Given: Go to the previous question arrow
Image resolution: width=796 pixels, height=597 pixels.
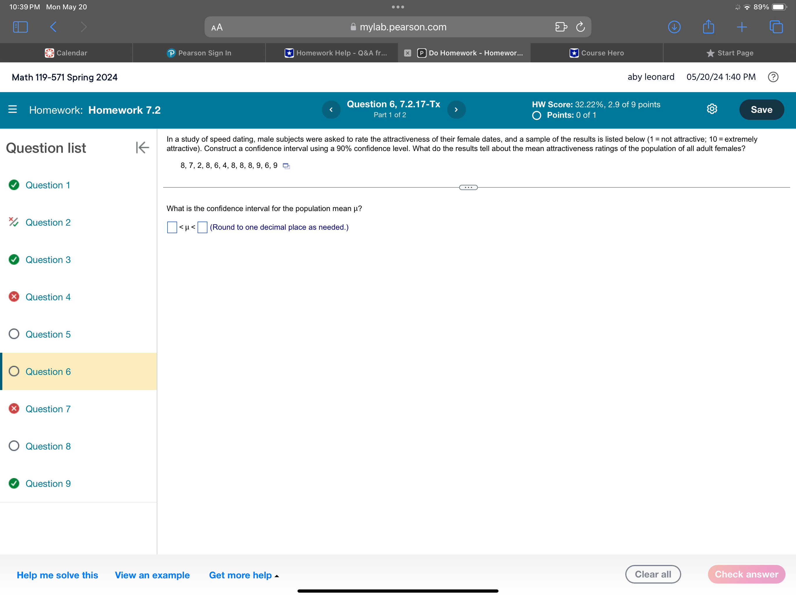Looking at the screenshot, I should pos(331,110).
